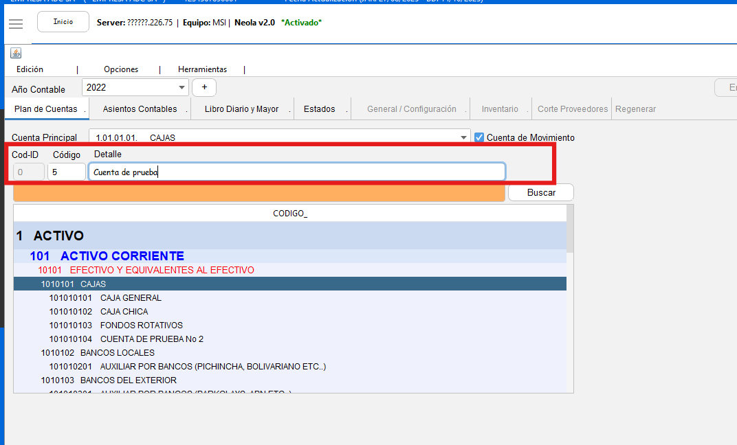Focus the Código input field
737x445 pixels.
pos(67,172)
